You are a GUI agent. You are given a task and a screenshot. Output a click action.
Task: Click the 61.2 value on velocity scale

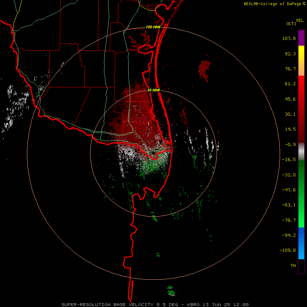coord(290,84)
